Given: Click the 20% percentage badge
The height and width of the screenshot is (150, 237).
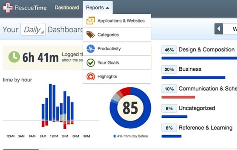Looking at the screenshot, I should pos(169,70).
